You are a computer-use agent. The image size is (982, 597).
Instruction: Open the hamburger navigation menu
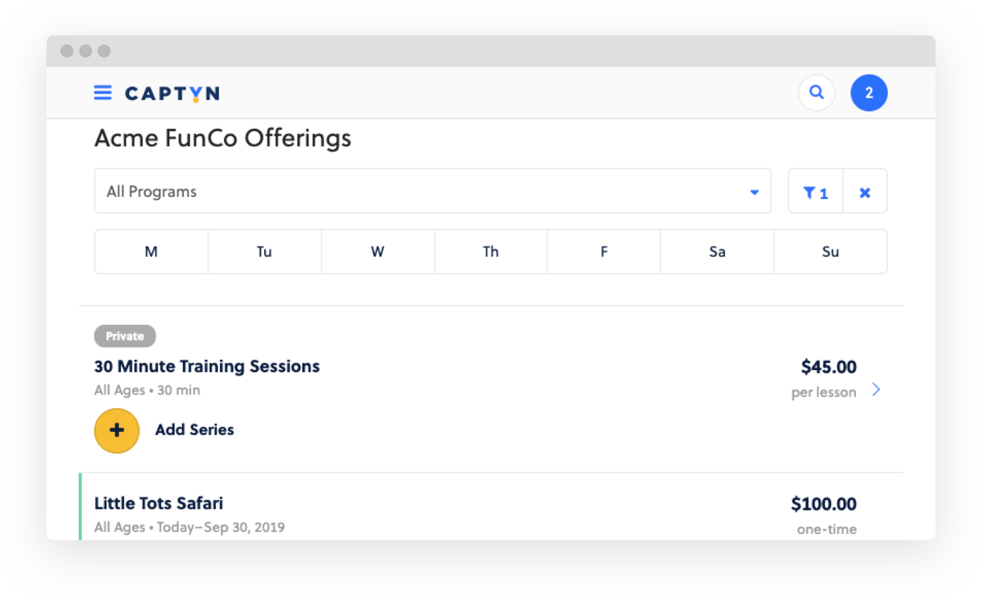click(103, 93)
